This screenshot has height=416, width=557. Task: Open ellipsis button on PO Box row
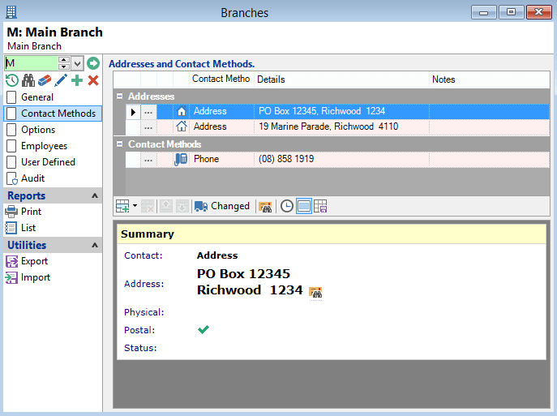click(148, 112)
